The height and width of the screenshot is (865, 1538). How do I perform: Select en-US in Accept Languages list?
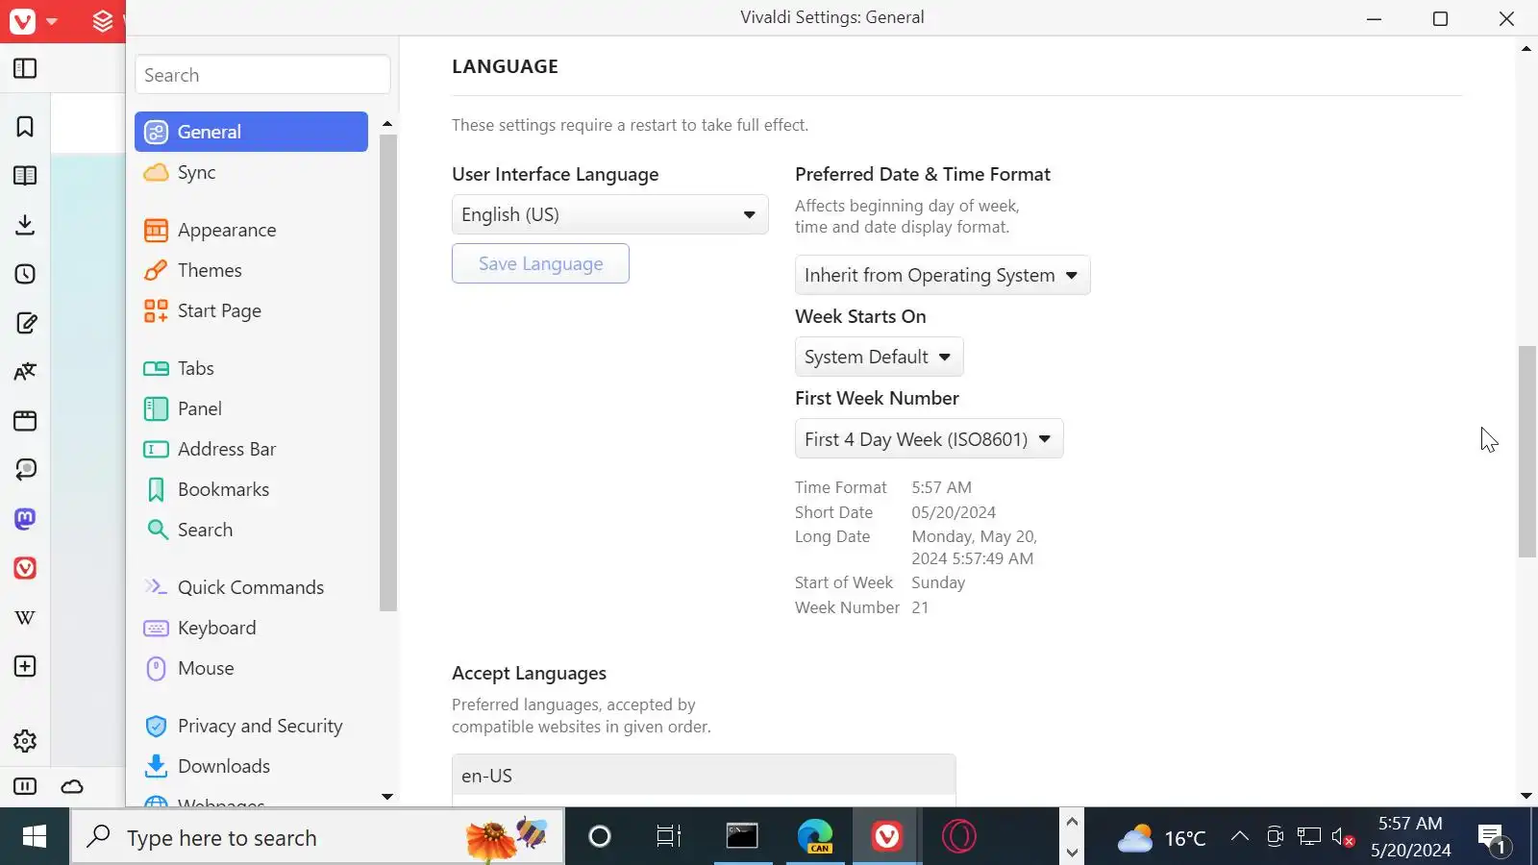[704, 776]
